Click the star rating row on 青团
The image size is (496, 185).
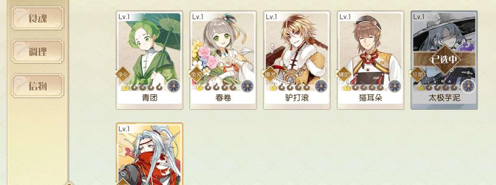coord(142,87)
